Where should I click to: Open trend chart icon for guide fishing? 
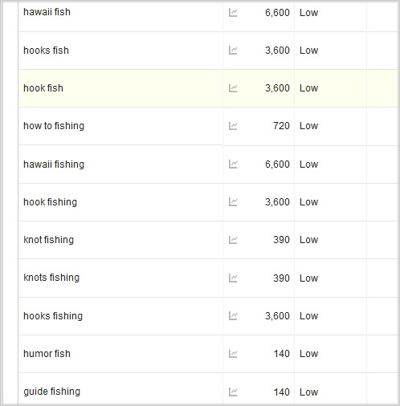(233, 392)
